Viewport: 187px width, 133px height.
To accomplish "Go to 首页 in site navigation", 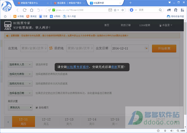I will click(107, 25).
